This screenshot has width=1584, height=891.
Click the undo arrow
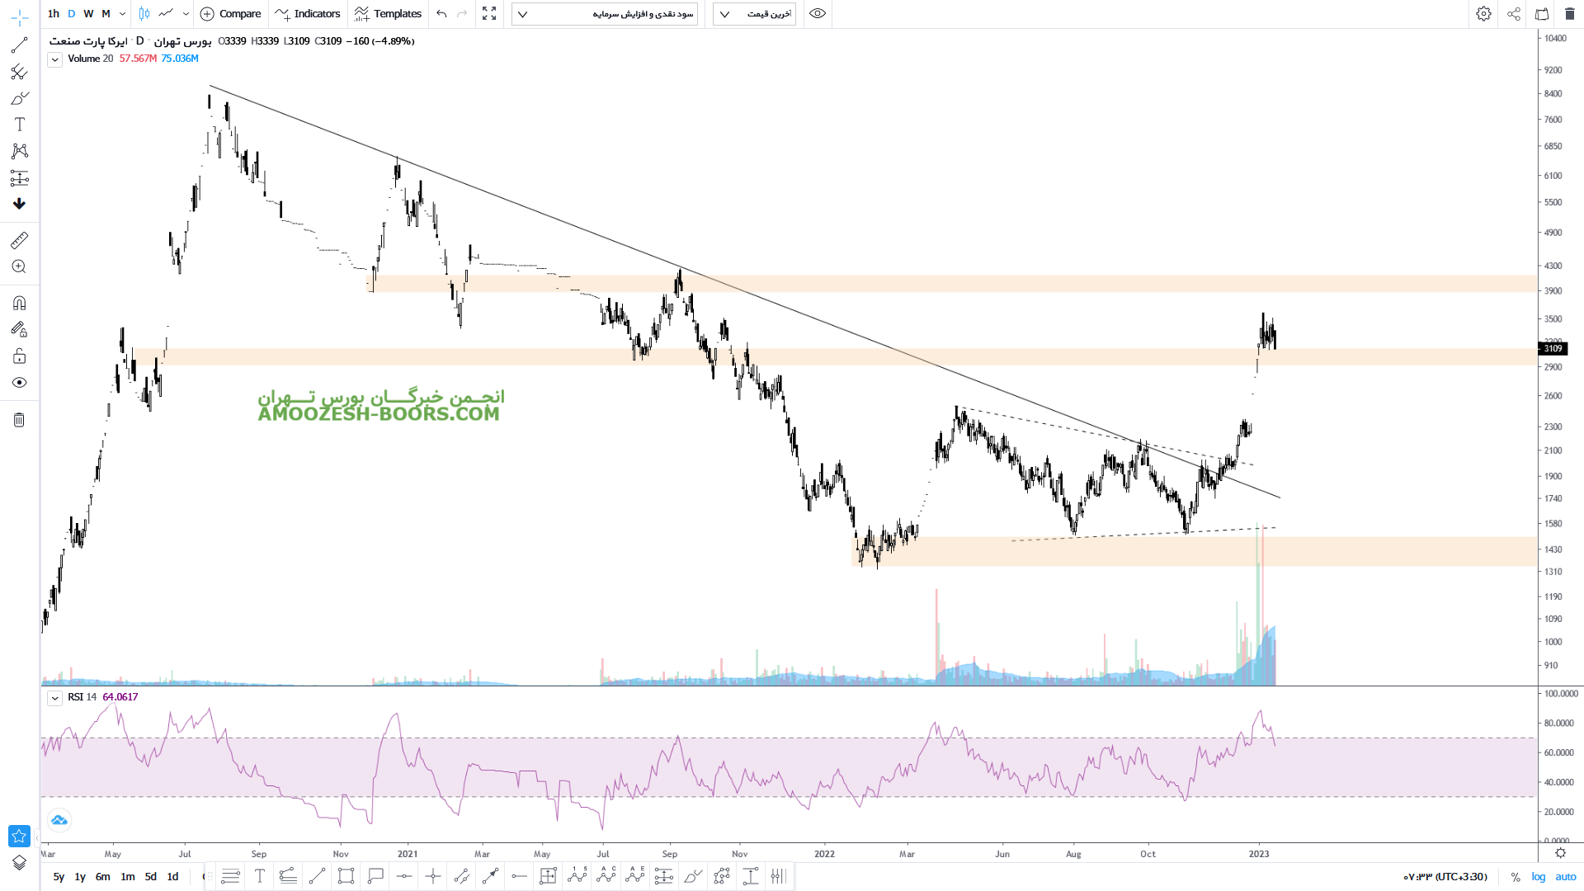441,14
